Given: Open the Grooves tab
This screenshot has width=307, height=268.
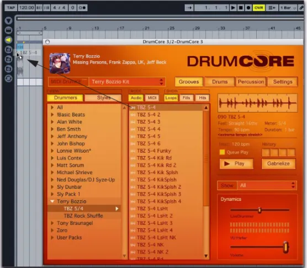Looking at the screenshot, I should 189,82.
